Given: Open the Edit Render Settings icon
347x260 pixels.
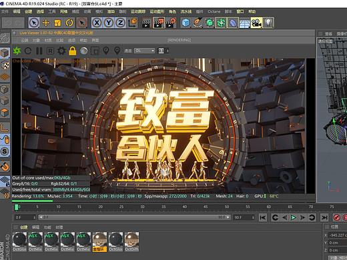Looking at the screenshot, I should [171, 23].
